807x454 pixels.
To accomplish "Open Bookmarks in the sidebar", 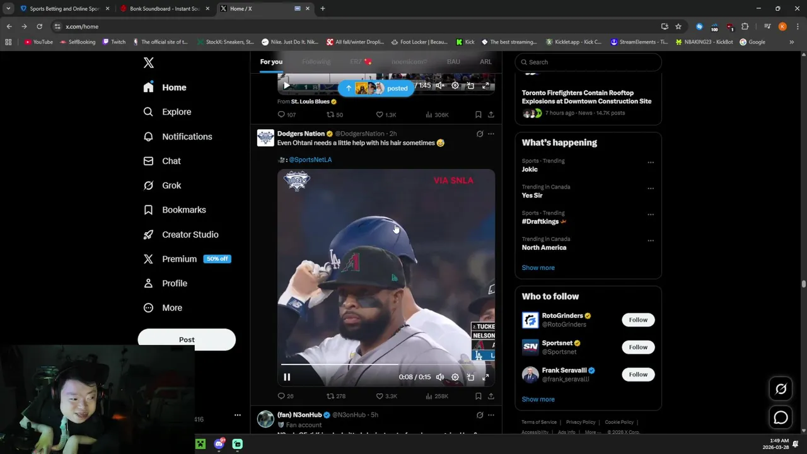I will tap(175, 210).
